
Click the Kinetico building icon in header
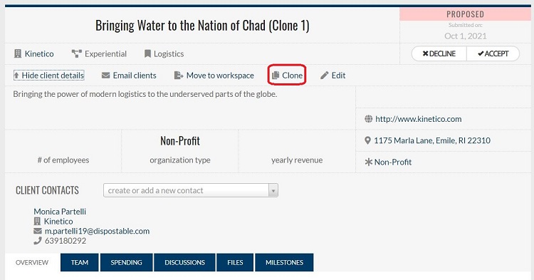pos(18,53)
